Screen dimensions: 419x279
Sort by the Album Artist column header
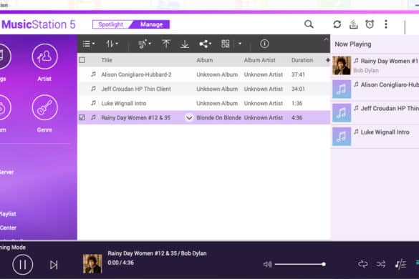(259, 60)
